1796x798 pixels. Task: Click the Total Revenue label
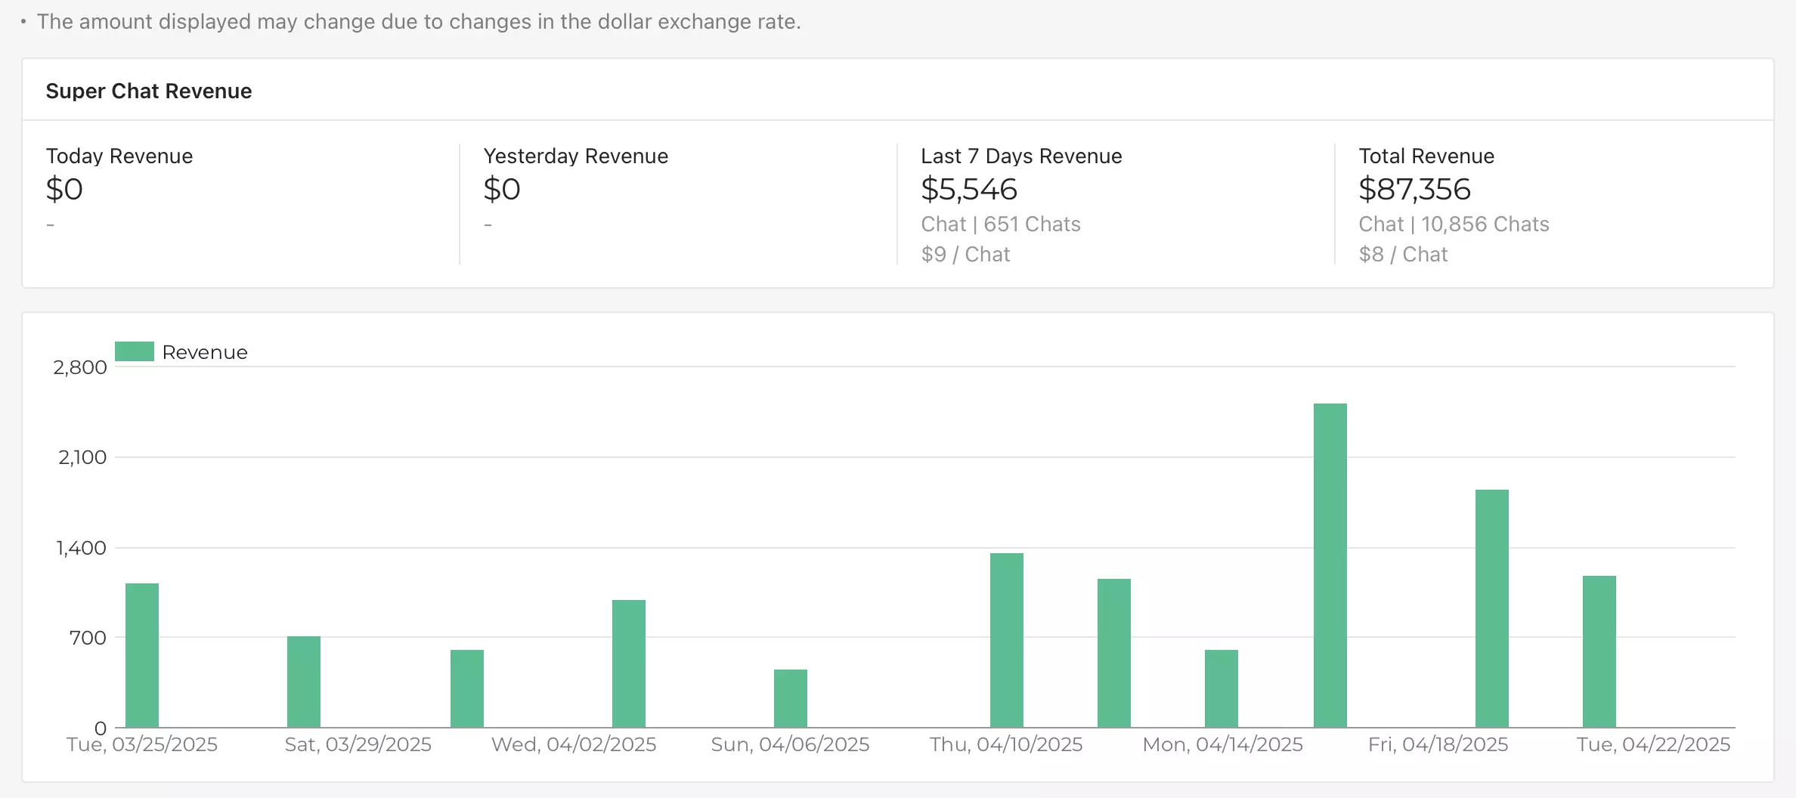point(1426,156)
